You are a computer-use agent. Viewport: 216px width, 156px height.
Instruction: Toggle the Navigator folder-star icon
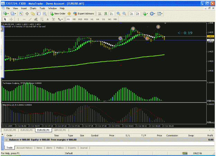pos(33,13)
